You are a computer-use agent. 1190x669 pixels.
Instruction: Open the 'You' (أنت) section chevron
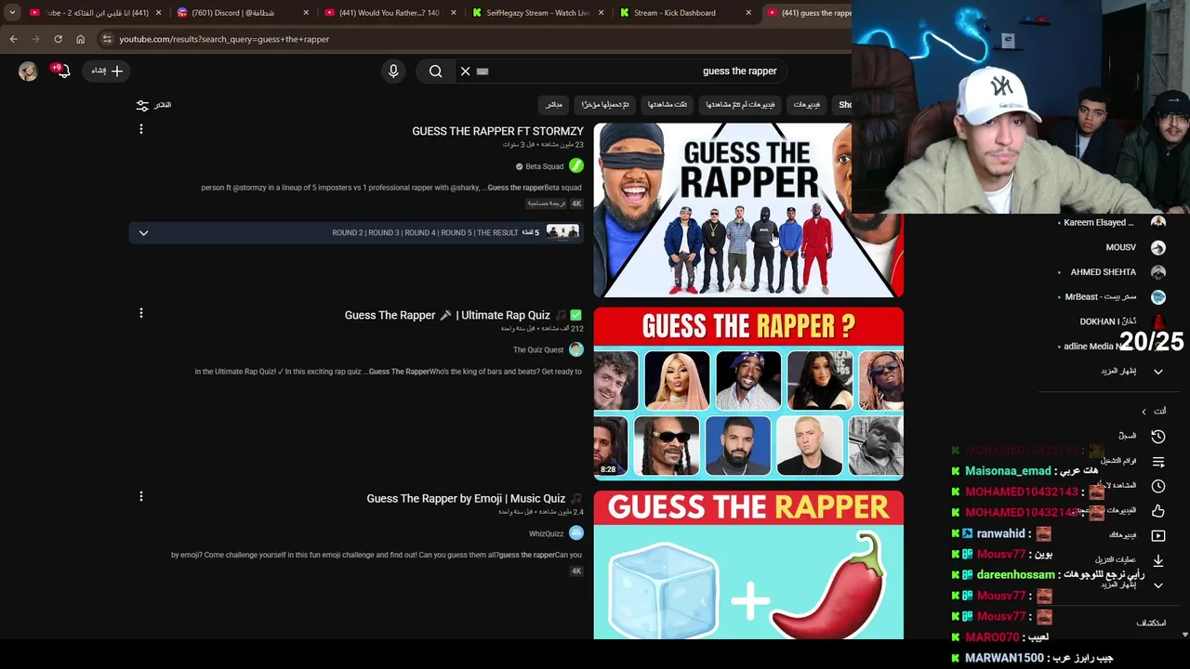[1144, 411]
